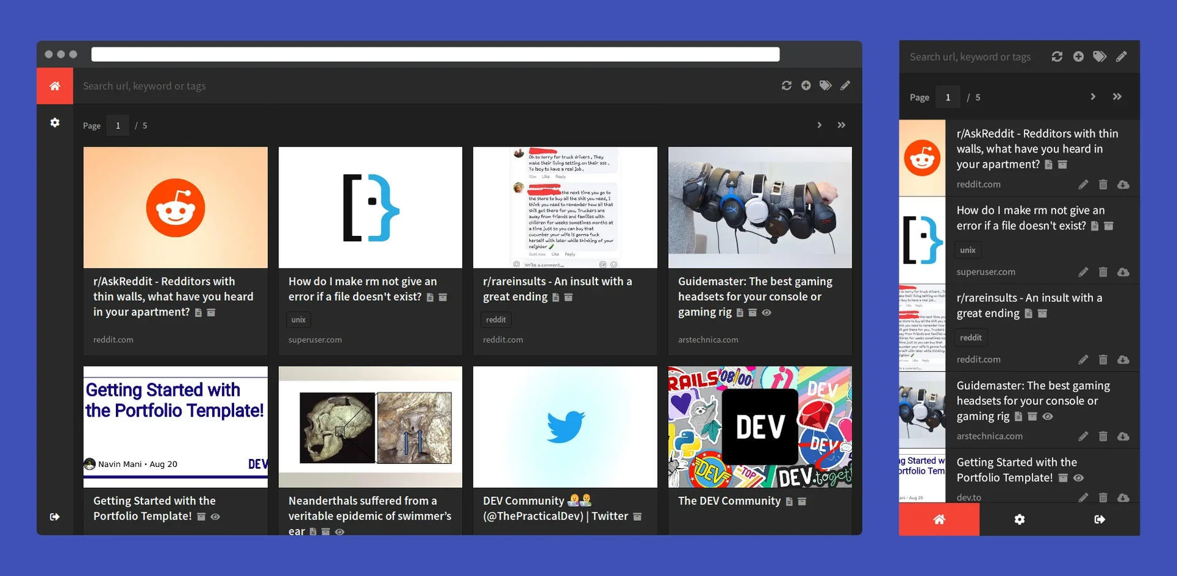1177x576 pixels.
Task: Advance the page in the narrow panel's arrow
Action: [x=1092, y=96]
